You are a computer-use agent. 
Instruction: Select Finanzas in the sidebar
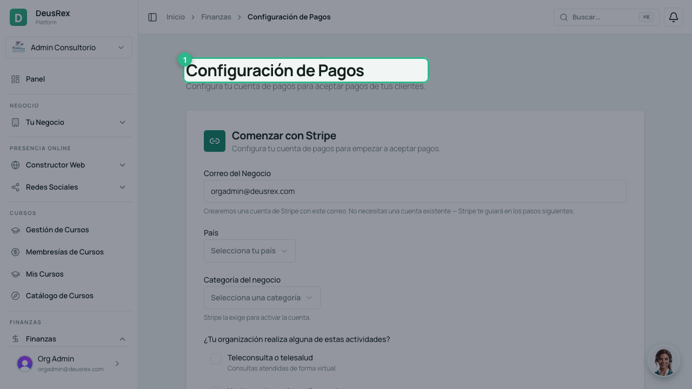[x=69, y=339]
